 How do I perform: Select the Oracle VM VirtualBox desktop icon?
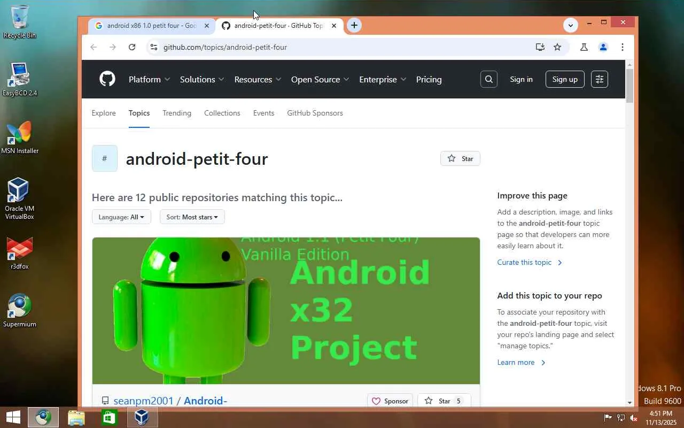[x=20, y=198]
